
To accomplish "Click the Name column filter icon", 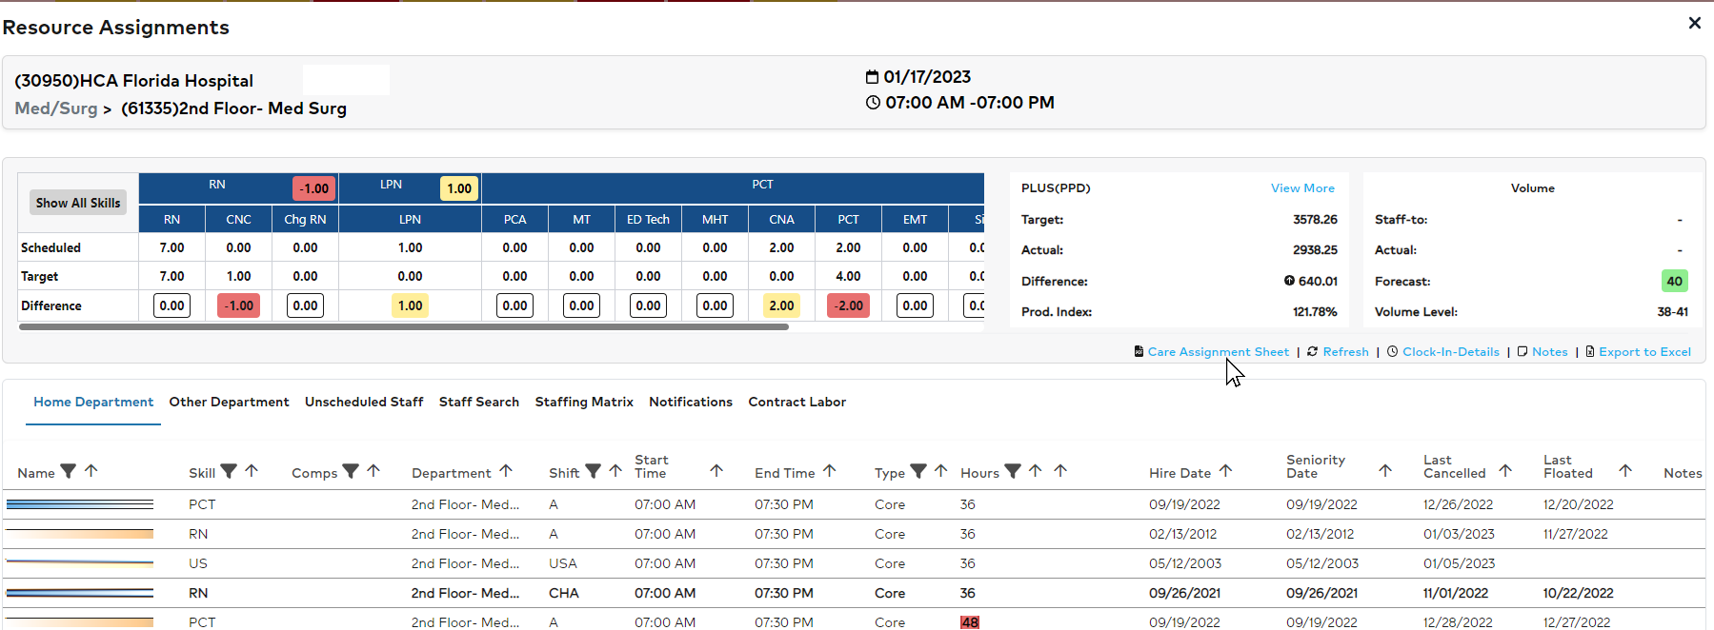I will tap(68, 471).
